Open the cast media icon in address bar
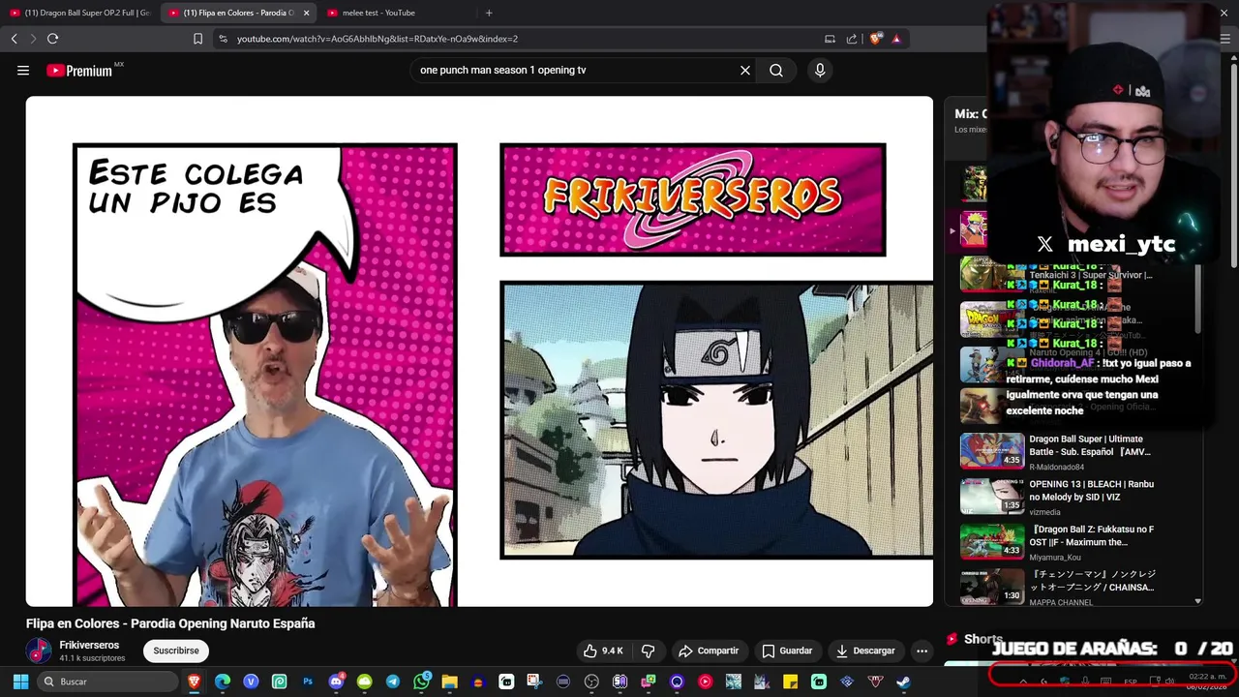Viewport: 1239px width, 697px height. (830, 39)
